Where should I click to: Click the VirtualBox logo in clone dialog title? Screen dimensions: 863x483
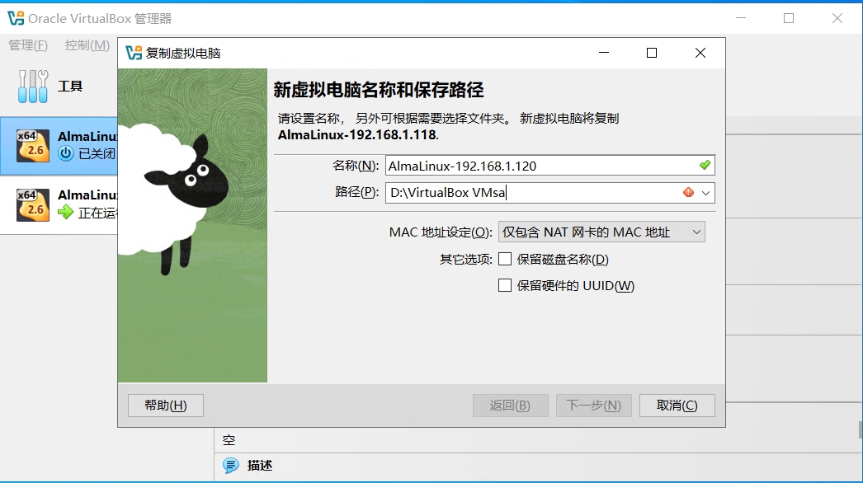pos(134,53)
